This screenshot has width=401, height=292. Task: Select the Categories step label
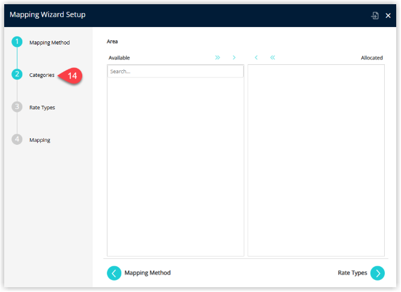[x=41, y=75]
